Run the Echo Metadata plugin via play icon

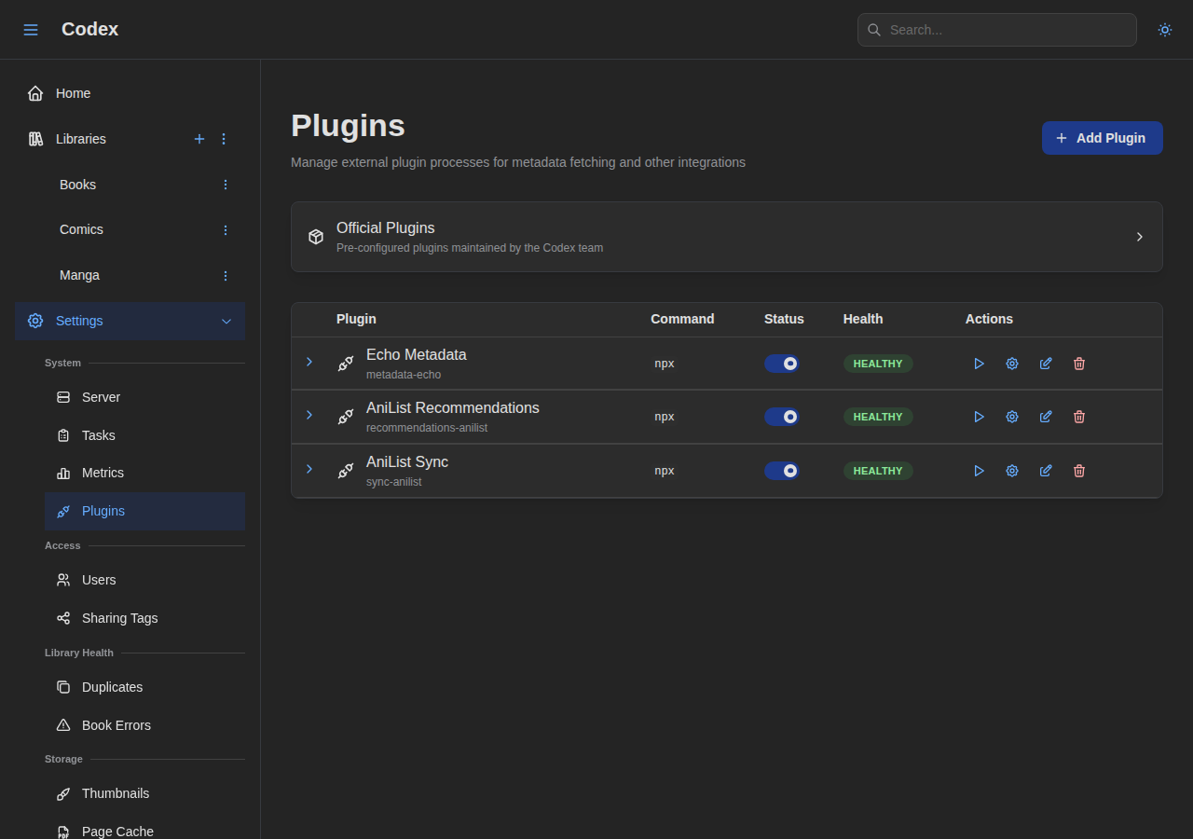979,364
